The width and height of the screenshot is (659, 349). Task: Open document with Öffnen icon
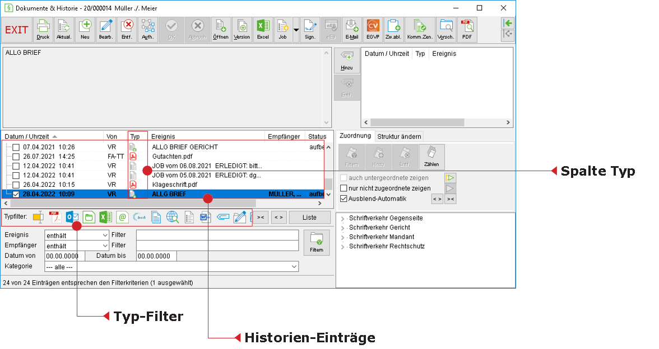coord(221,30)
